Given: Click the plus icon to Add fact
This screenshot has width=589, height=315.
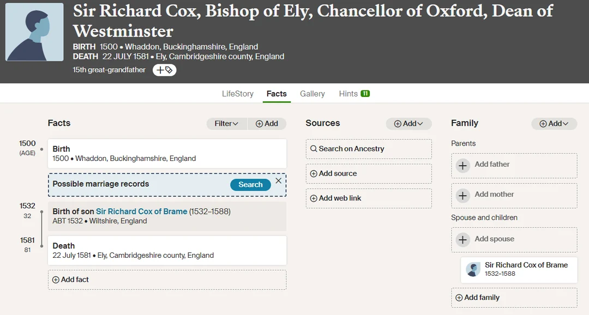Looking at the screenshot, I should point(55,280).
